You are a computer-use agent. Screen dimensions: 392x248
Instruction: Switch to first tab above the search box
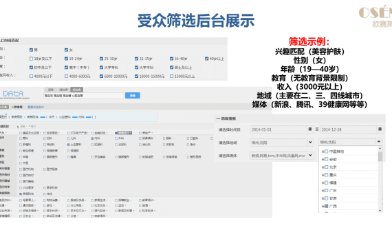pos(51,90)
